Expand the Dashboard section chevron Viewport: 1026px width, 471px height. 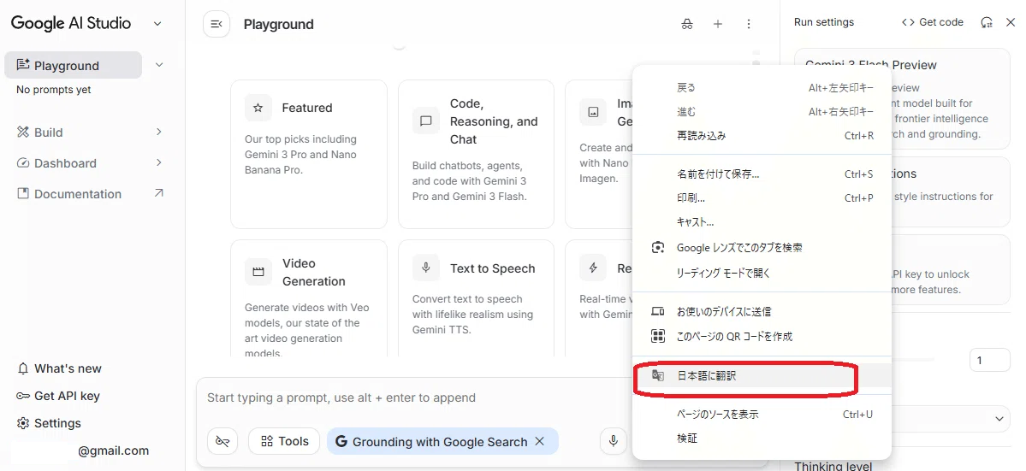[159, 162]
